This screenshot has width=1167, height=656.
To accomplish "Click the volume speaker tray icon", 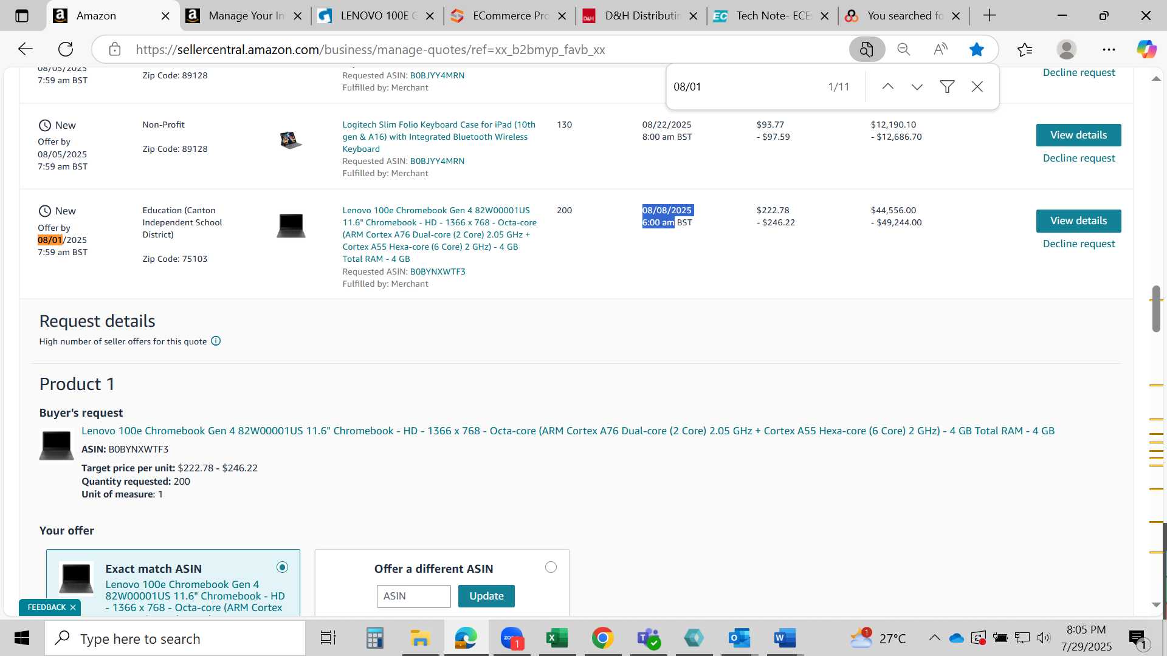I will point(1044,638).
